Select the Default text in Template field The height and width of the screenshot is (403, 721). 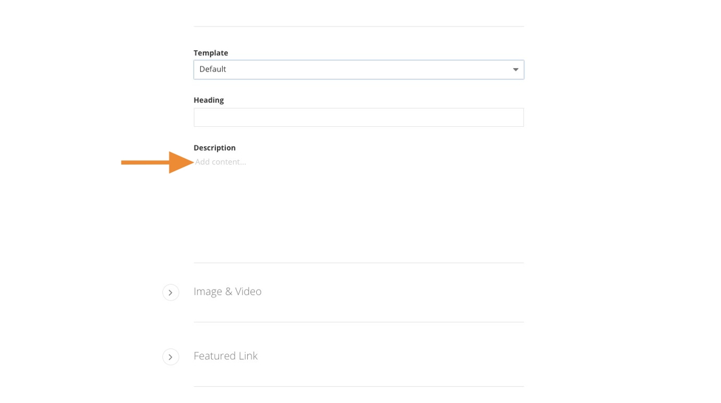tap(213, 70)
